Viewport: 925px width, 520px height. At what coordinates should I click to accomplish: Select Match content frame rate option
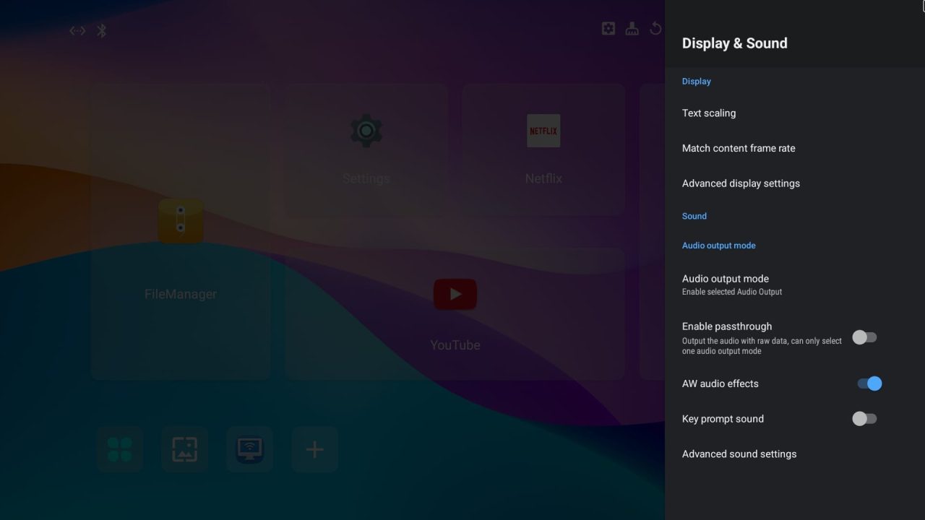[x=739, y=148]
